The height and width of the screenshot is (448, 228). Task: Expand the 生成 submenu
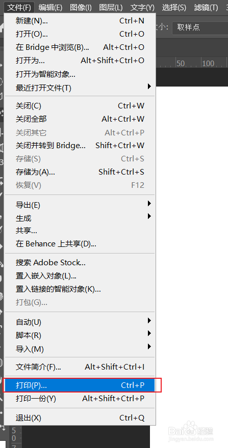click(x=80, y=218)
